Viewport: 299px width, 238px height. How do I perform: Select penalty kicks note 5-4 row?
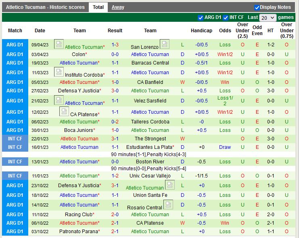[148, 169]
